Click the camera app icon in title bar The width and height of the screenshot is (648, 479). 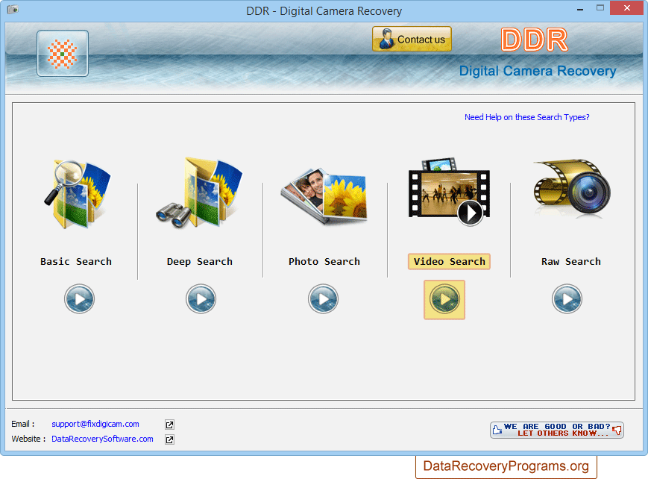[x=13, y=9]
